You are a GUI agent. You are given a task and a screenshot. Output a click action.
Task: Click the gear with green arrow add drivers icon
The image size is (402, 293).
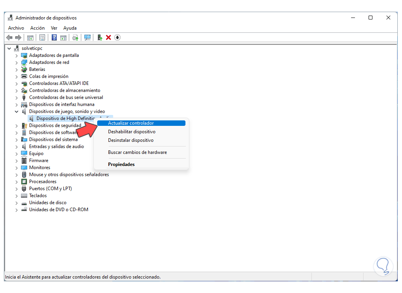(75, 38)
